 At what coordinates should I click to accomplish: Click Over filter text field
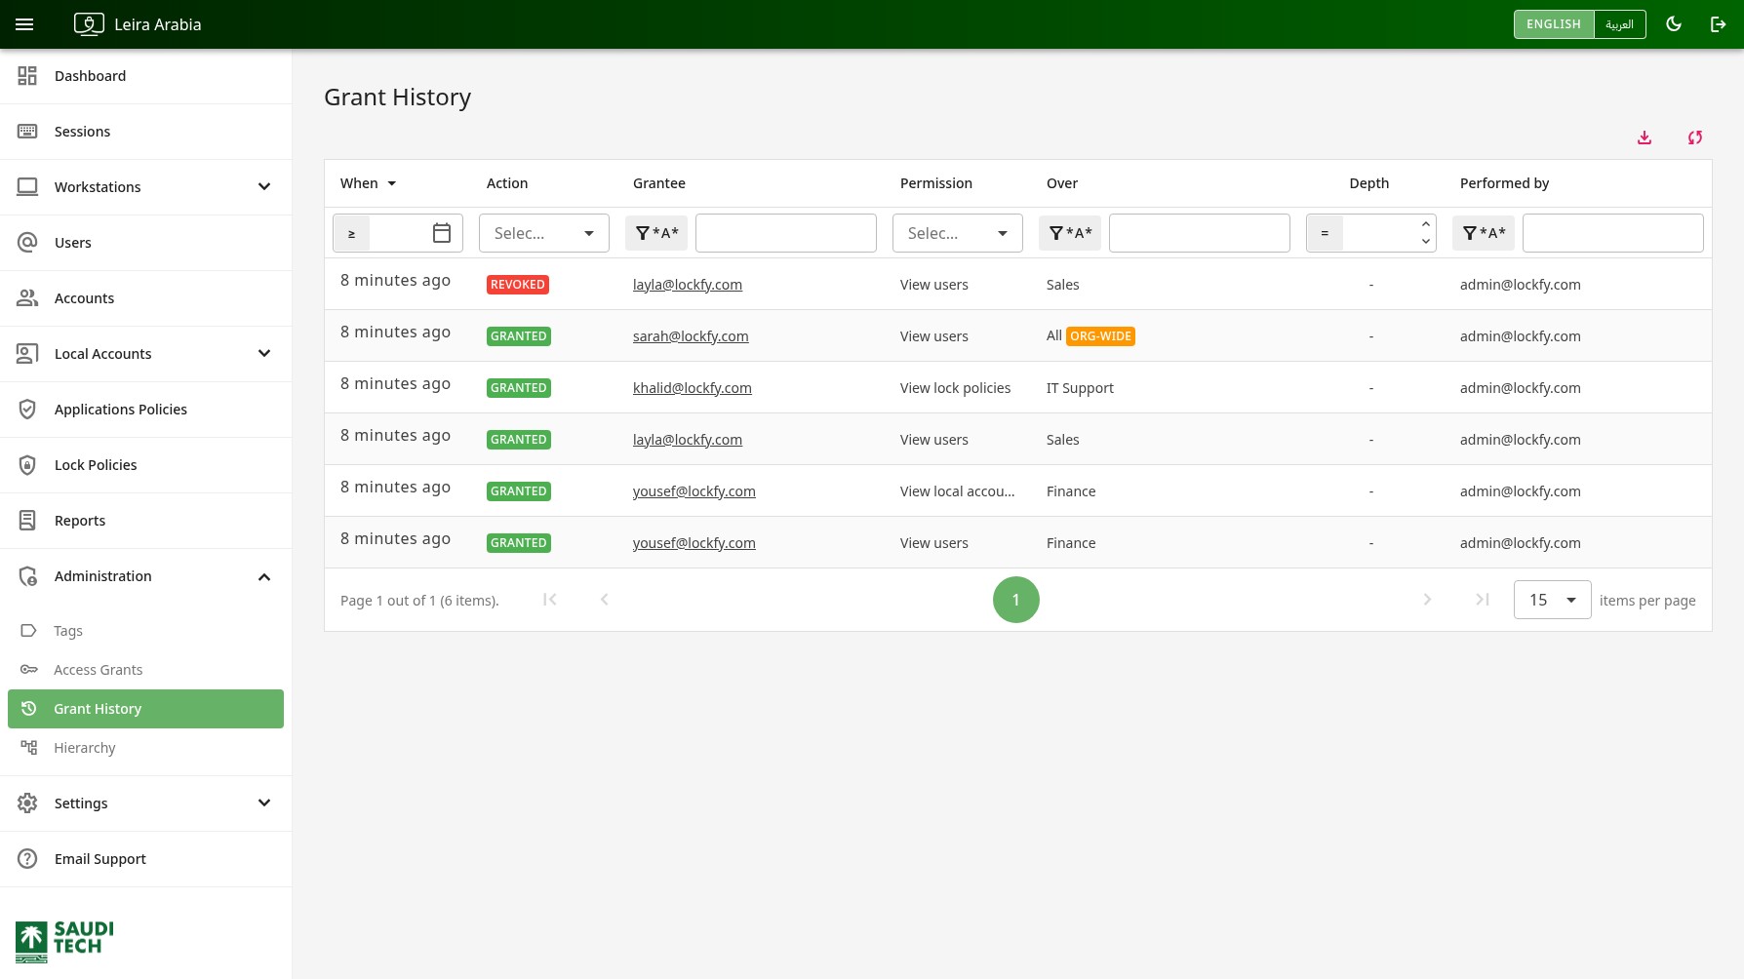(1200, 233)
